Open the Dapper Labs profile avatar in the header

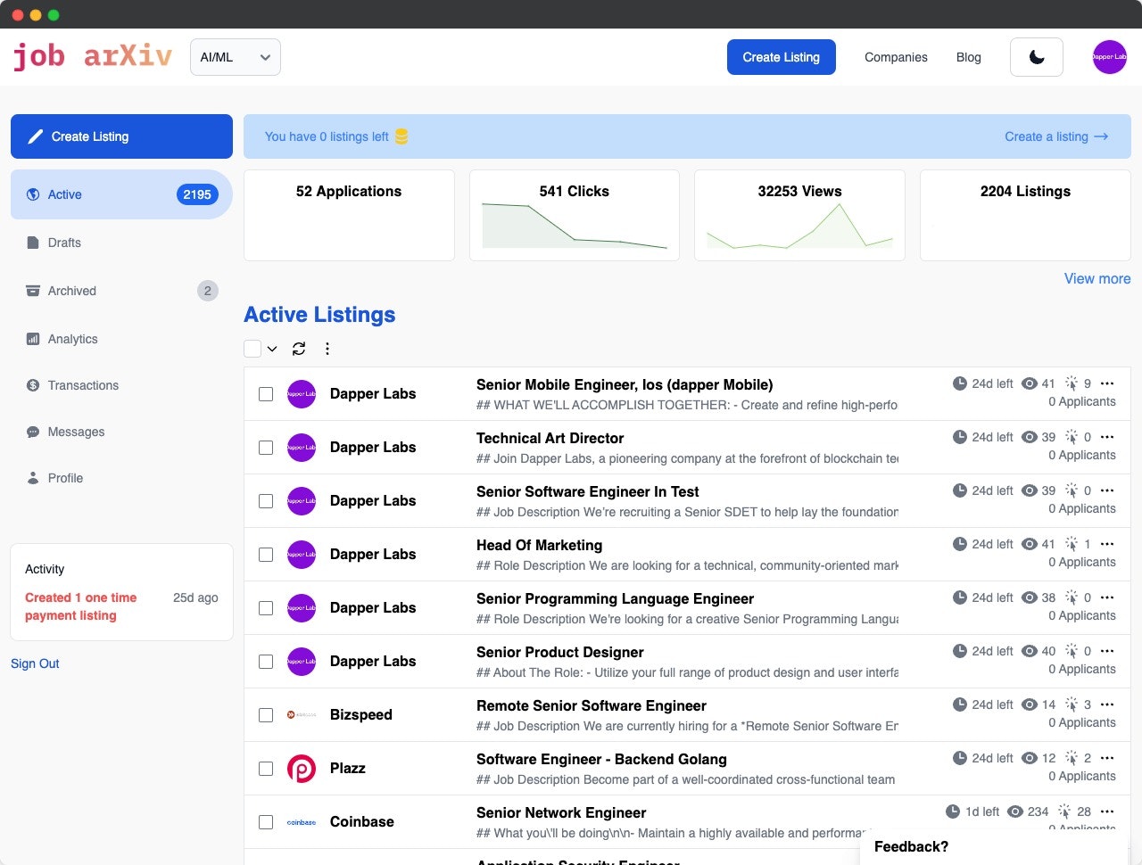click(1110, 57)
